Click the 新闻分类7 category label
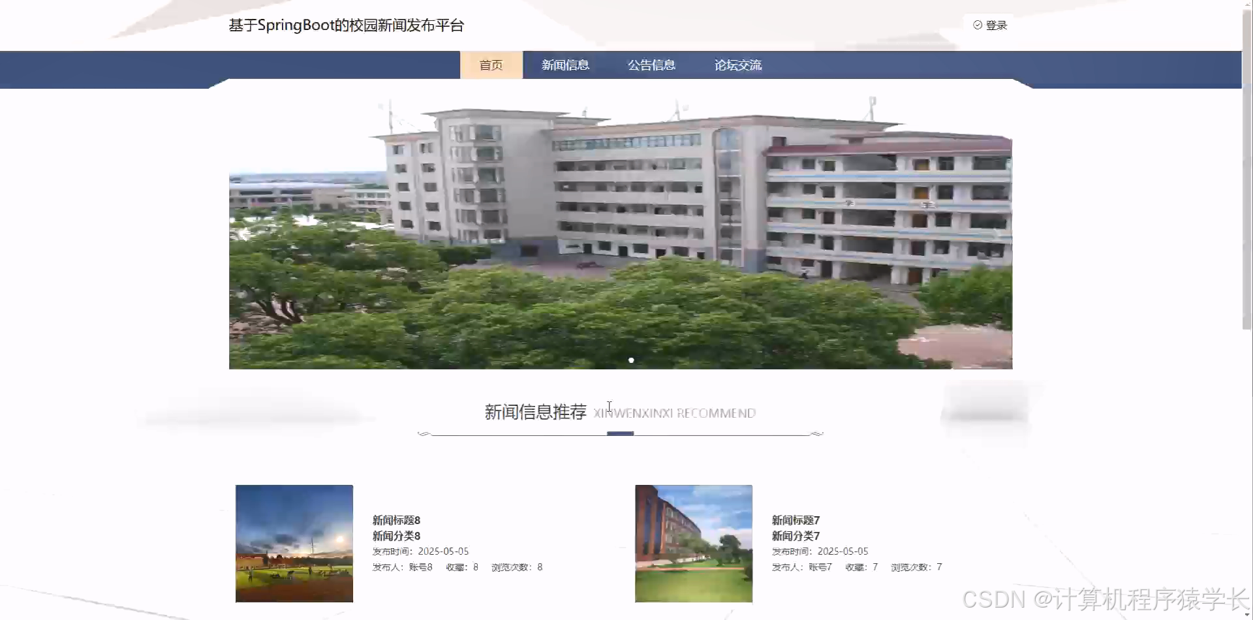1253x620 pixels. coord(795,536)
